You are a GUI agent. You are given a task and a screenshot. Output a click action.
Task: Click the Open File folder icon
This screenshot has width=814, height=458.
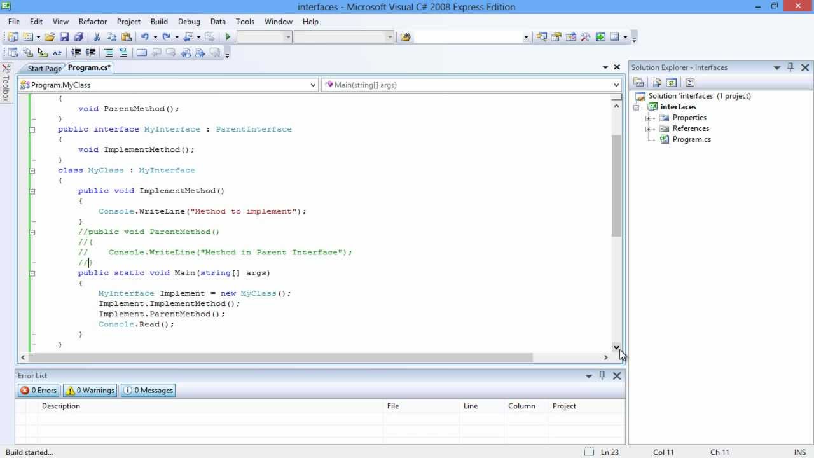(x=50, y=37)
